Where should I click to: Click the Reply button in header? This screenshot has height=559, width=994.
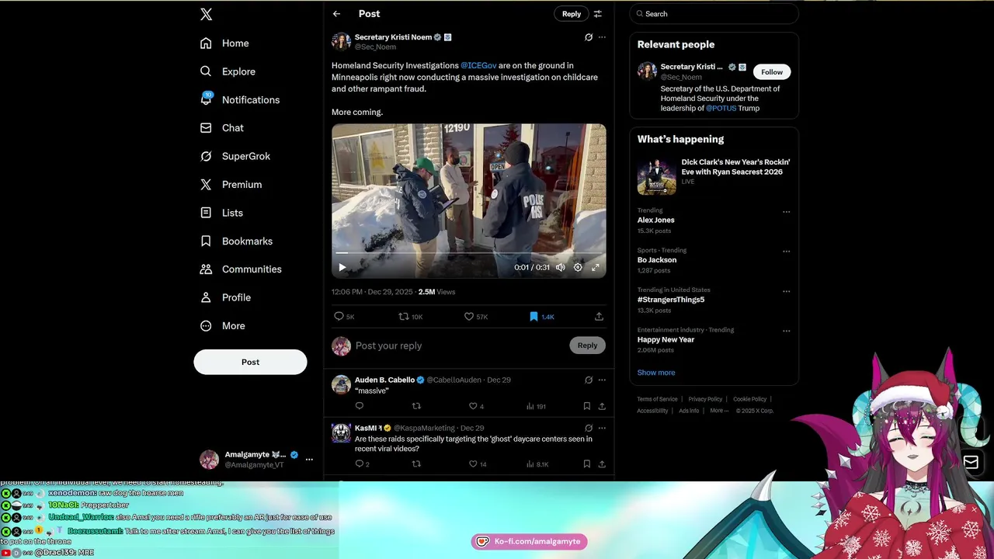tap(572, 14)
